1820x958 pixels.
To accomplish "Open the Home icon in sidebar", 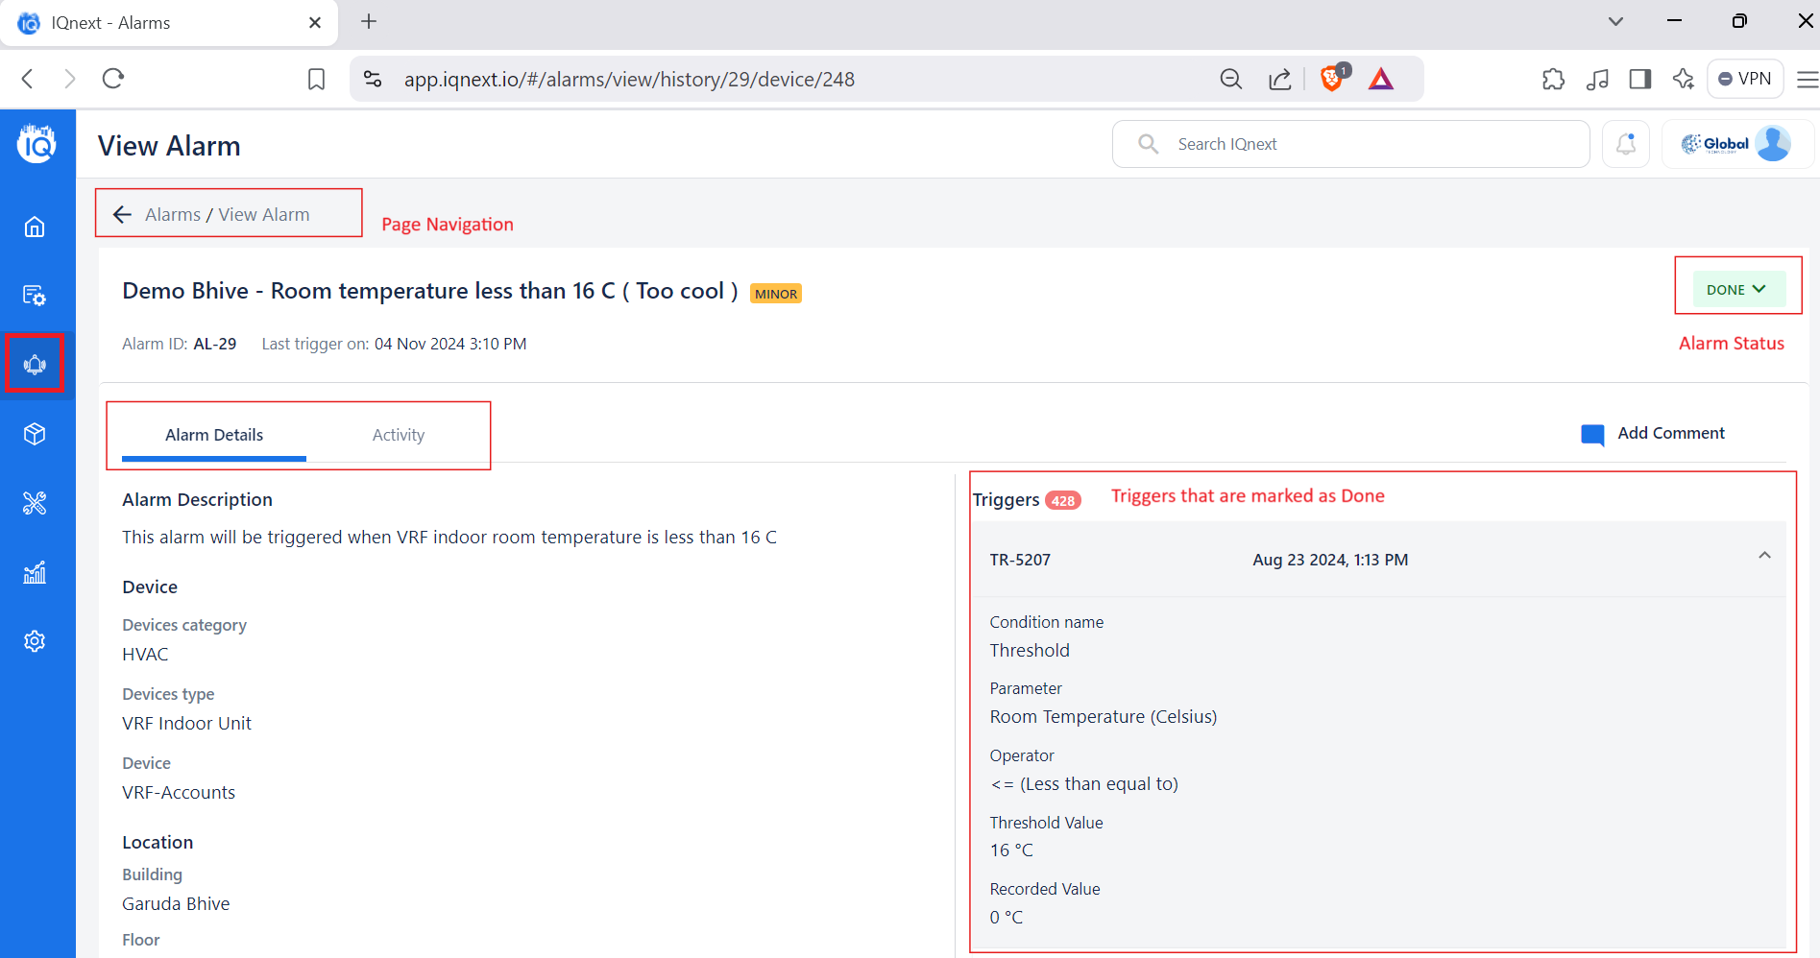I will 35,227.
